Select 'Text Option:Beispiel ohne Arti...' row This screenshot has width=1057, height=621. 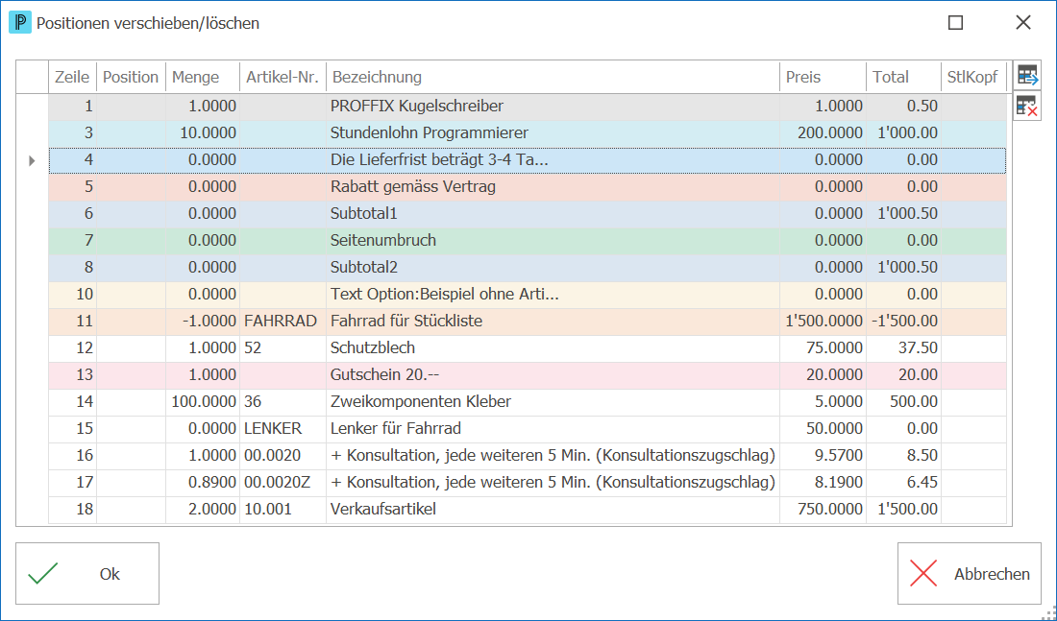(528, 295)
